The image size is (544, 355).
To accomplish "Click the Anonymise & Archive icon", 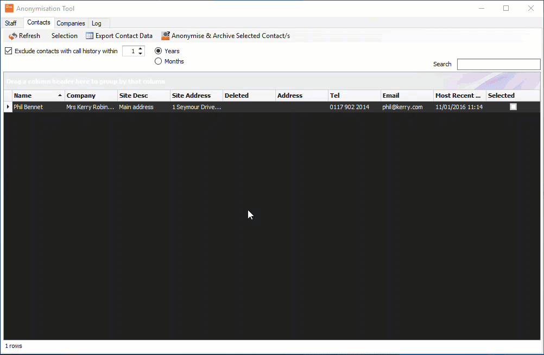I will pyautogui.click(x=166, y=36).
